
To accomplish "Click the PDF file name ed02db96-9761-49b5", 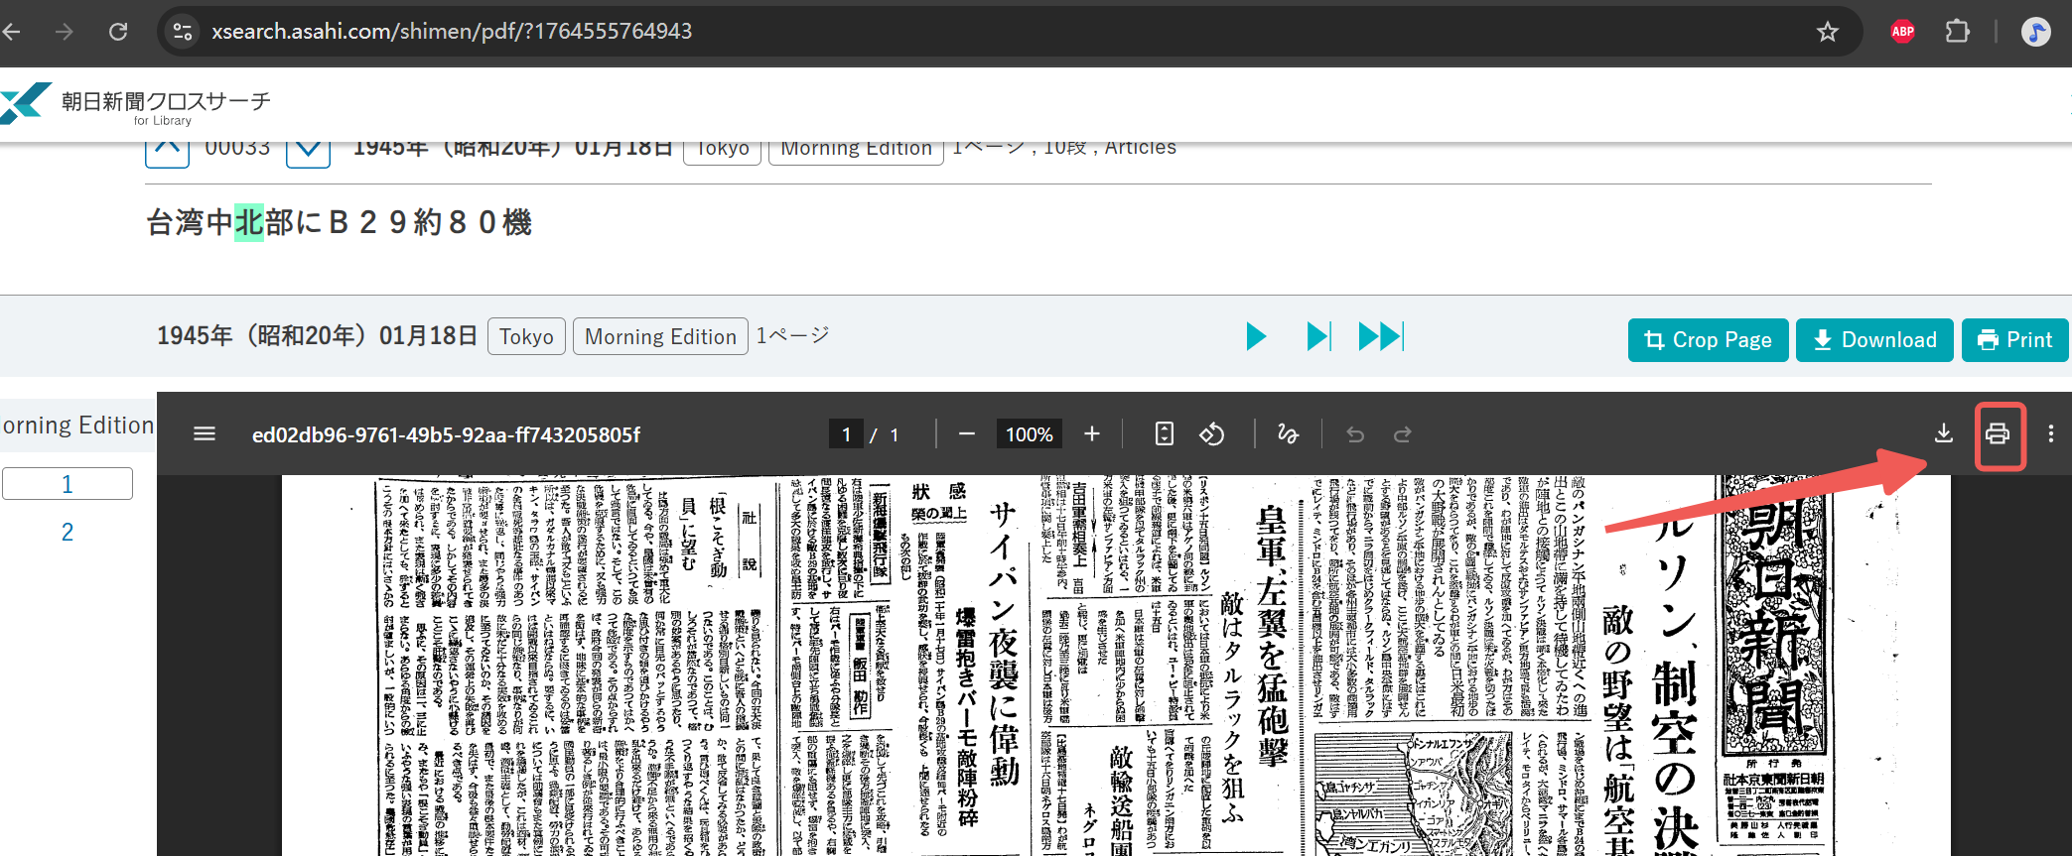I will point(446,435).
